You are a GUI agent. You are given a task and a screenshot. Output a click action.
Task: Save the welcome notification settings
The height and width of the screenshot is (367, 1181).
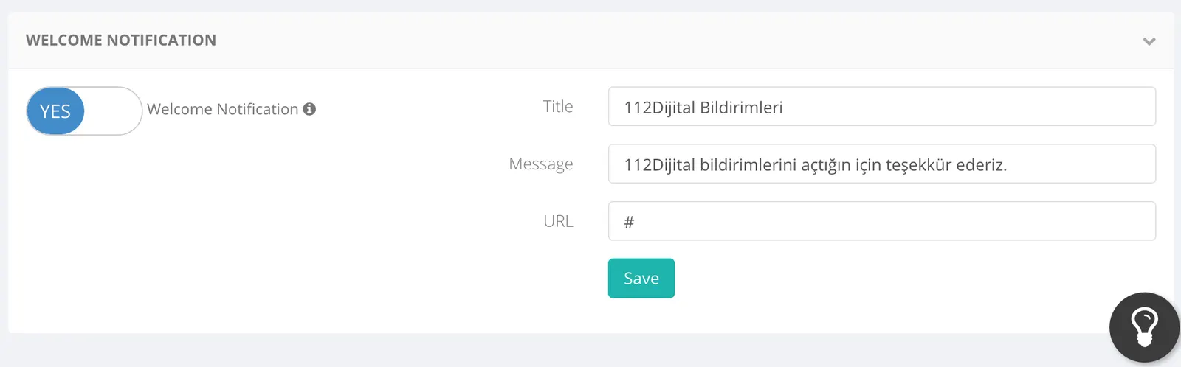(x=641, y=278)
